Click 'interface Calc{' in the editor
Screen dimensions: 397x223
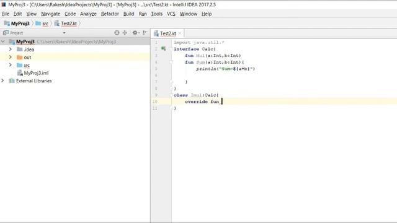tap(195, 49)
